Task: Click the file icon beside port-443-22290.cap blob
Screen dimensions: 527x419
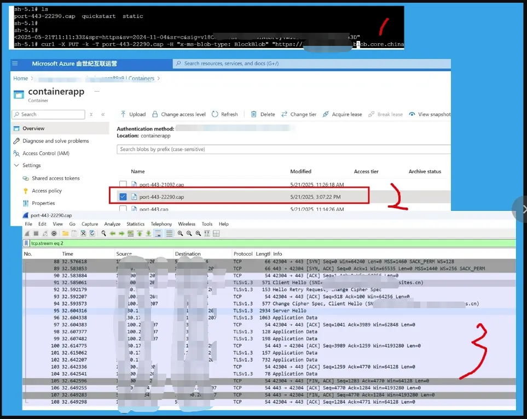Action: (x=134, y=197)
